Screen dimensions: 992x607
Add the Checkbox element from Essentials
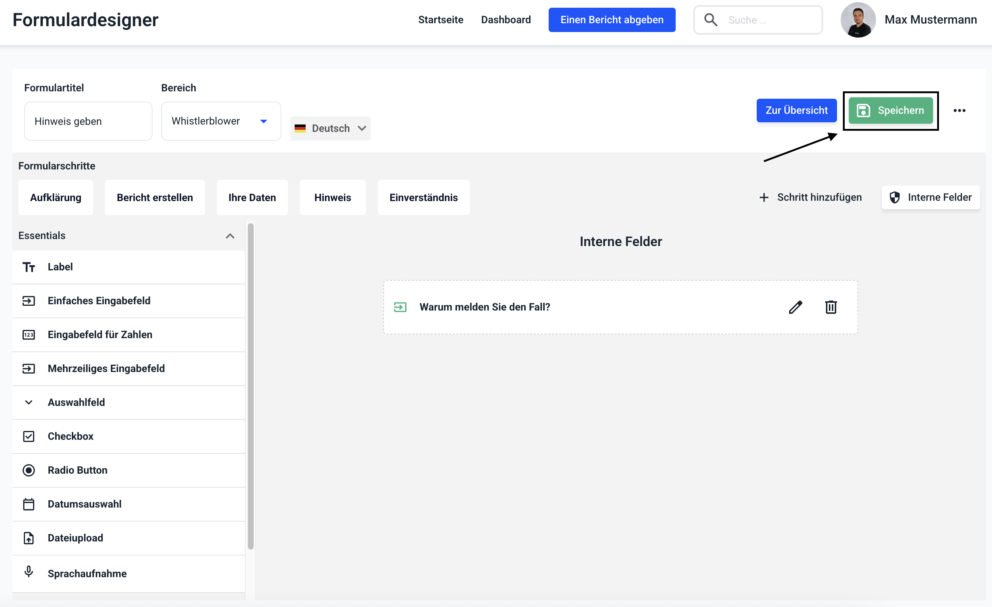click(x=70, y=436)
